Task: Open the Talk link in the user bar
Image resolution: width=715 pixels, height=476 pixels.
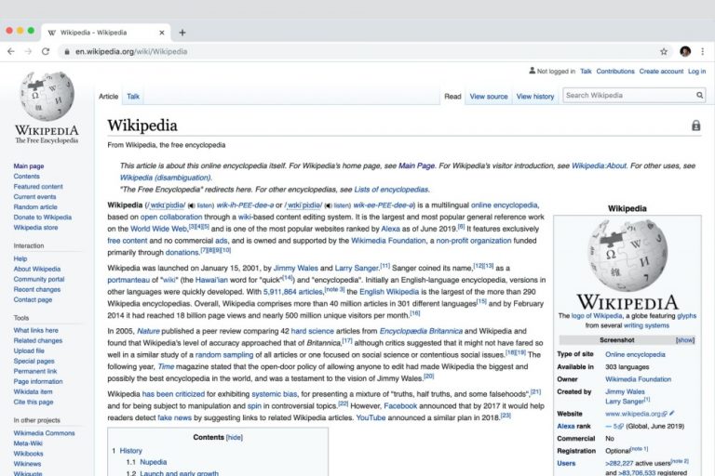Action: [x=586, y=71]
